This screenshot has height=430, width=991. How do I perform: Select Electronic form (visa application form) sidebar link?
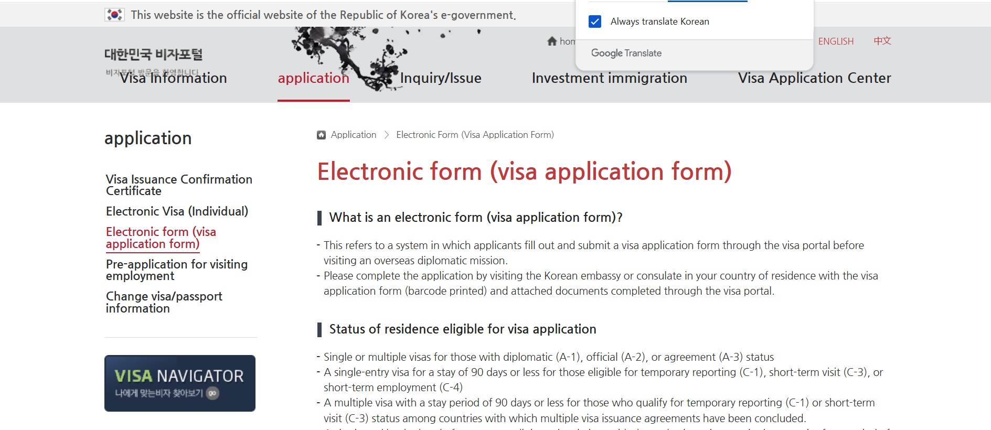pos(161,238)
